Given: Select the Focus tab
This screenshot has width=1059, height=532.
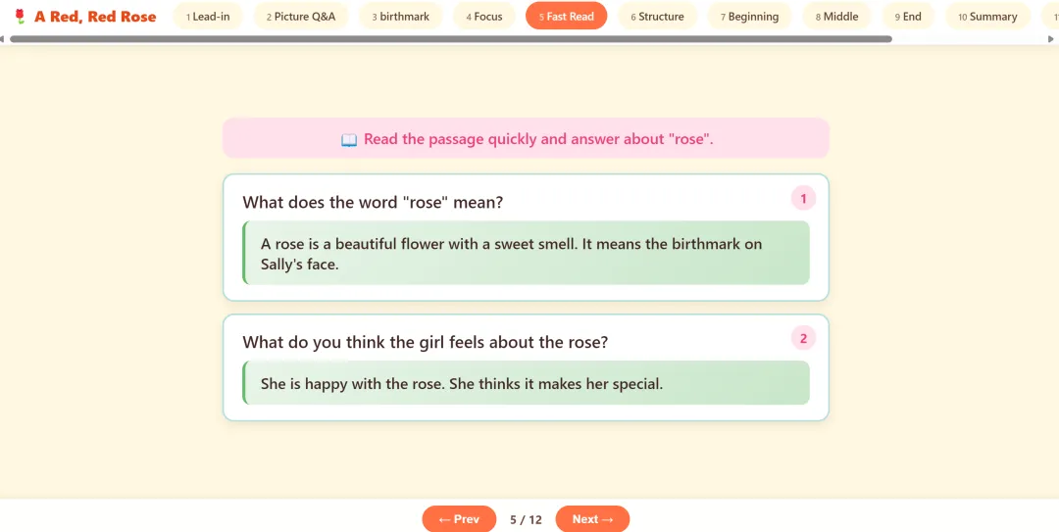Looking at the screenshot, I should click(x=483, y=17).
